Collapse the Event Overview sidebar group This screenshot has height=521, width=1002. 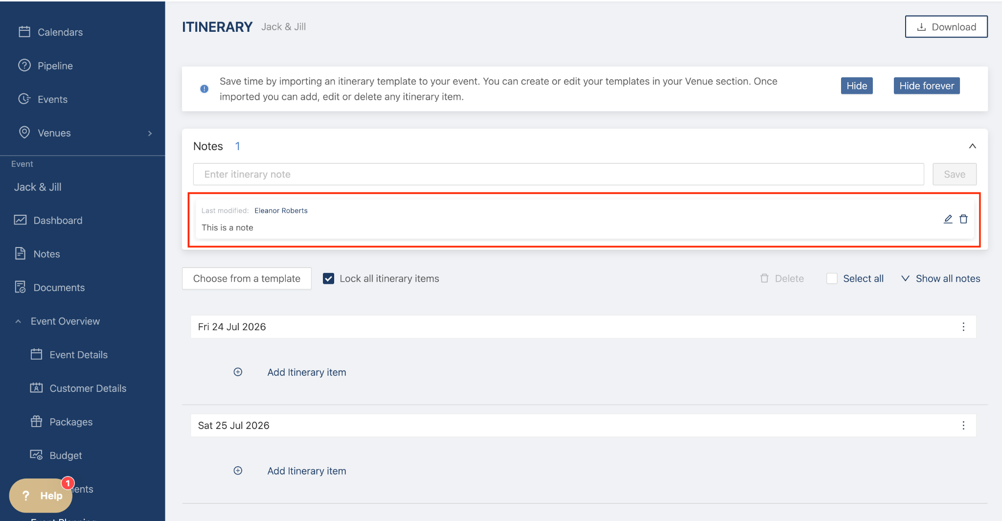click(x=18, y=321)
